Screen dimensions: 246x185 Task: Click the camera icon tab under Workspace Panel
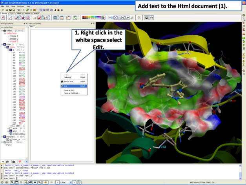(x=14, y=161)
